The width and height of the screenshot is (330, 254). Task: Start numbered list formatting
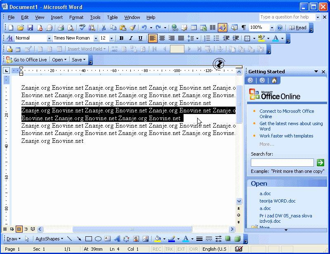tap(207, 38)
